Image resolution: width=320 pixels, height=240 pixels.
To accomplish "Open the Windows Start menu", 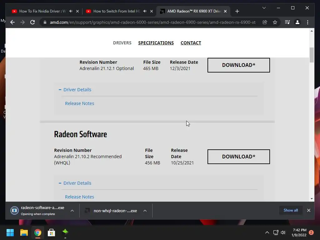I will click(x=10, y=232).
